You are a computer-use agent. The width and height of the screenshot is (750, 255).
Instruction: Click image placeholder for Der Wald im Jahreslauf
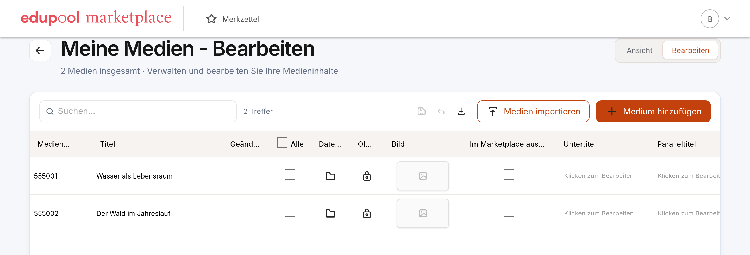coord(423,213)
